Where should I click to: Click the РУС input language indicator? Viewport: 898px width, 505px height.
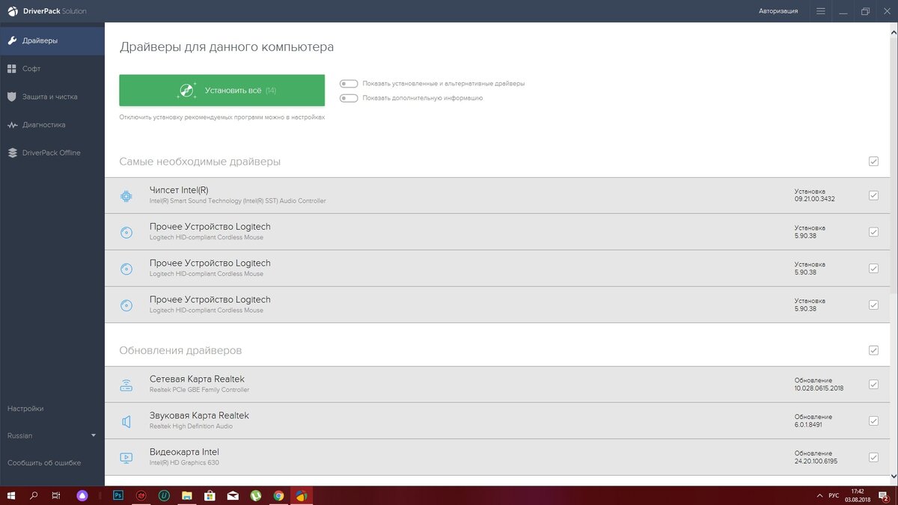point(834,495)
